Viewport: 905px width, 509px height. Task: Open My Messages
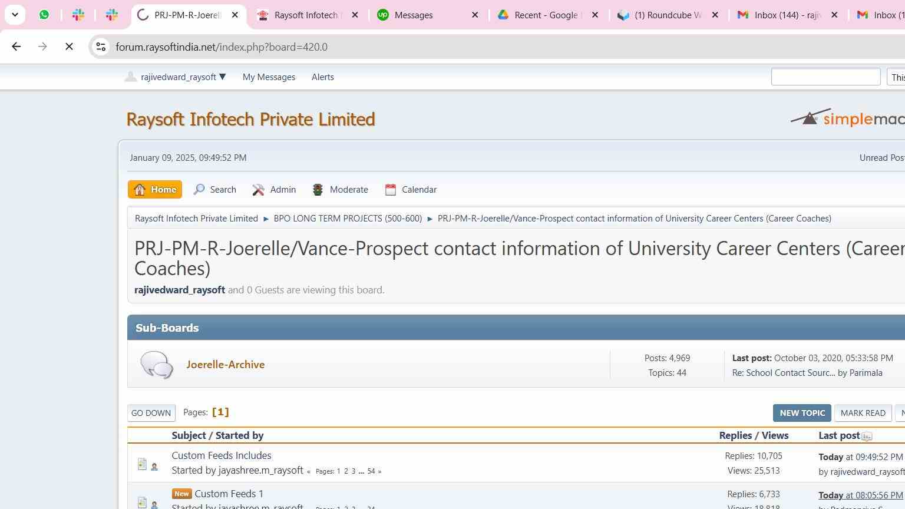pos(269,77)
